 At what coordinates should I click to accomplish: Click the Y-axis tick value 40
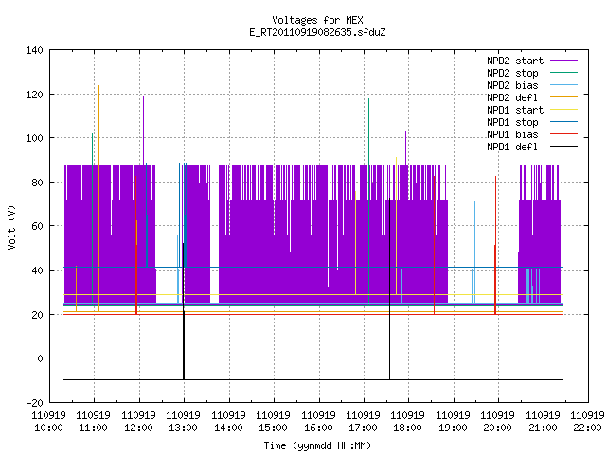(38, 271)
